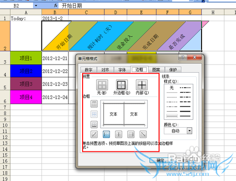236x181 pixels.
Task: Click the magenta 项目4 cell
Action: coord(26,97)
